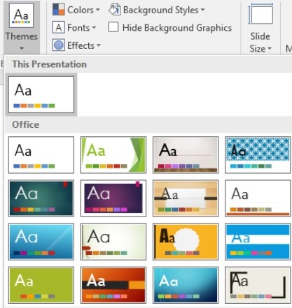Apply the blue circle-patterned theme thumbnail

pos(258,155)
